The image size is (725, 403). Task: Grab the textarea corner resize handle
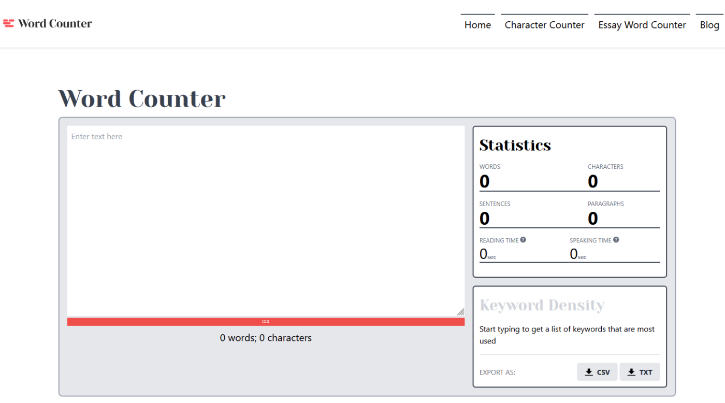click(x=460, y=311)
